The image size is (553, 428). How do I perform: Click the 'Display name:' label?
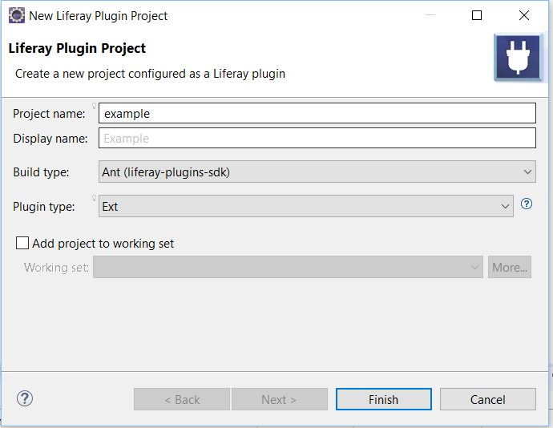click(x=50, y=139)
